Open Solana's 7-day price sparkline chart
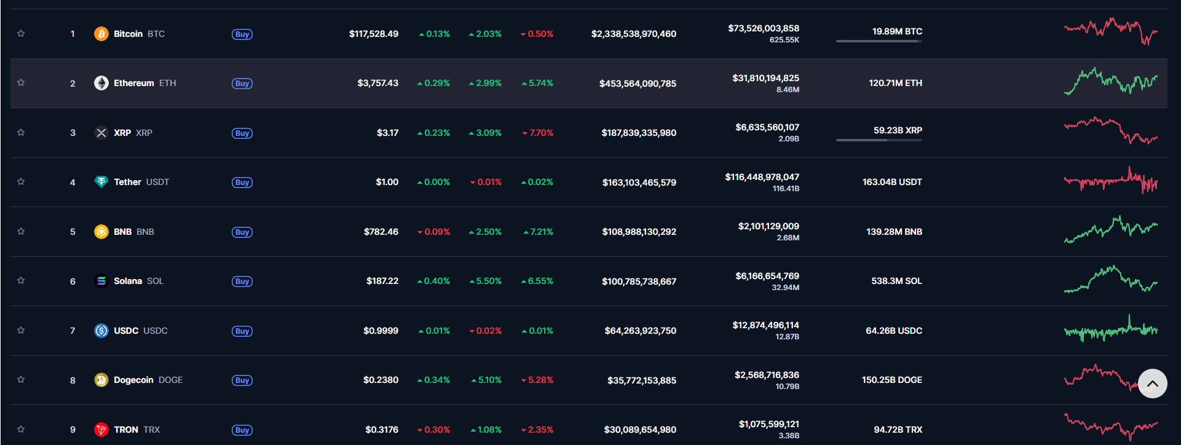Screen dimensions: 1181x445 pos(1111,279)
